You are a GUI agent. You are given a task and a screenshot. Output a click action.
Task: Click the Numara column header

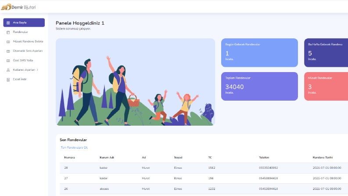tap(69, 158)
